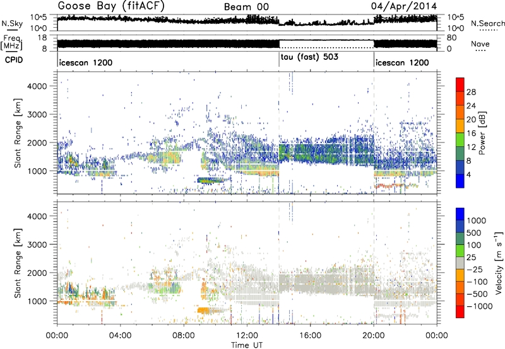
Task: Click the '28' tick on the Power colorbar
Action: coord(471,92)
